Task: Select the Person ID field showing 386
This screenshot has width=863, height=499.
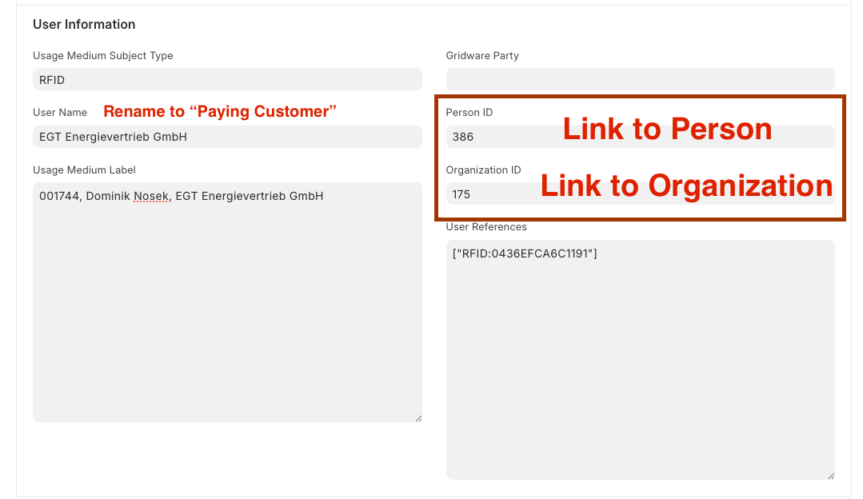Action: click(x=640, y=137)
